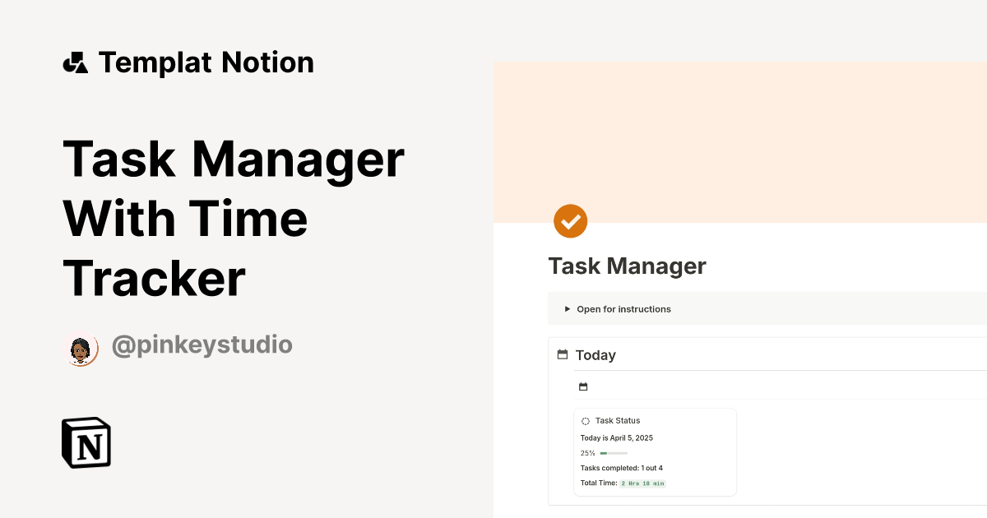Collapse the Today section header
This screenshot has height=518, width=987.
tap(595, 354)
